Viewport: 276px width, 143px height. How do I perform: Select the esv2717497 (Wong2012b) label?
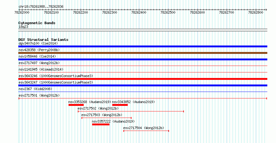pyautogui.click(x=39, y=63)
